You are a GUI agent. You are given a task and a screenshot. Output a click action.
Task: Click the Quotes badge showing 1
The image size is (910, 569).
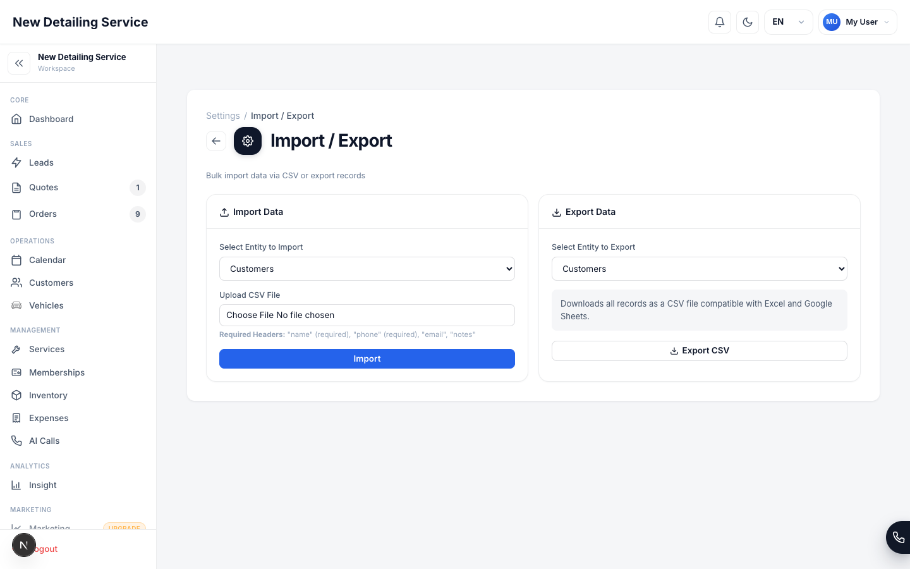pos(138,188)
